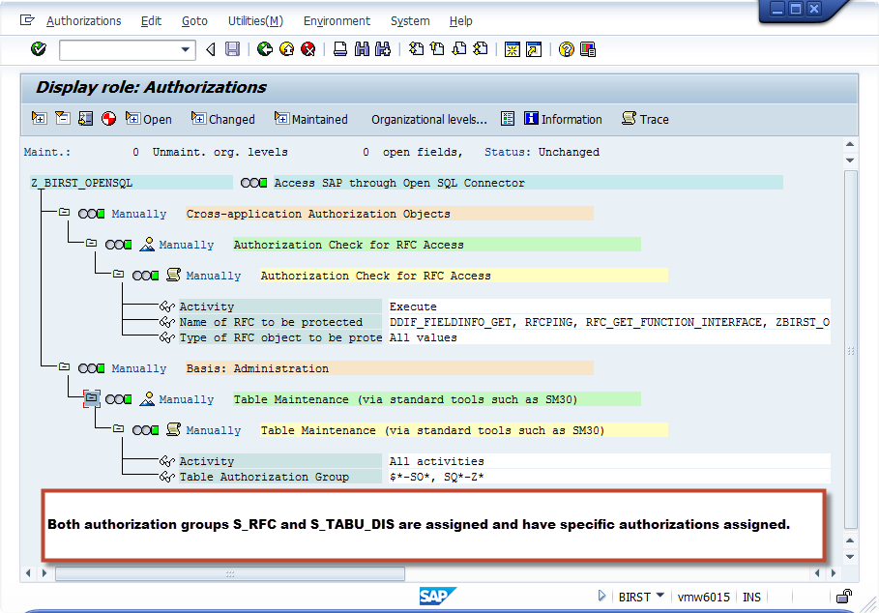Click the Print icon in toolbar
879x613 pixels.
pos(340,49)
